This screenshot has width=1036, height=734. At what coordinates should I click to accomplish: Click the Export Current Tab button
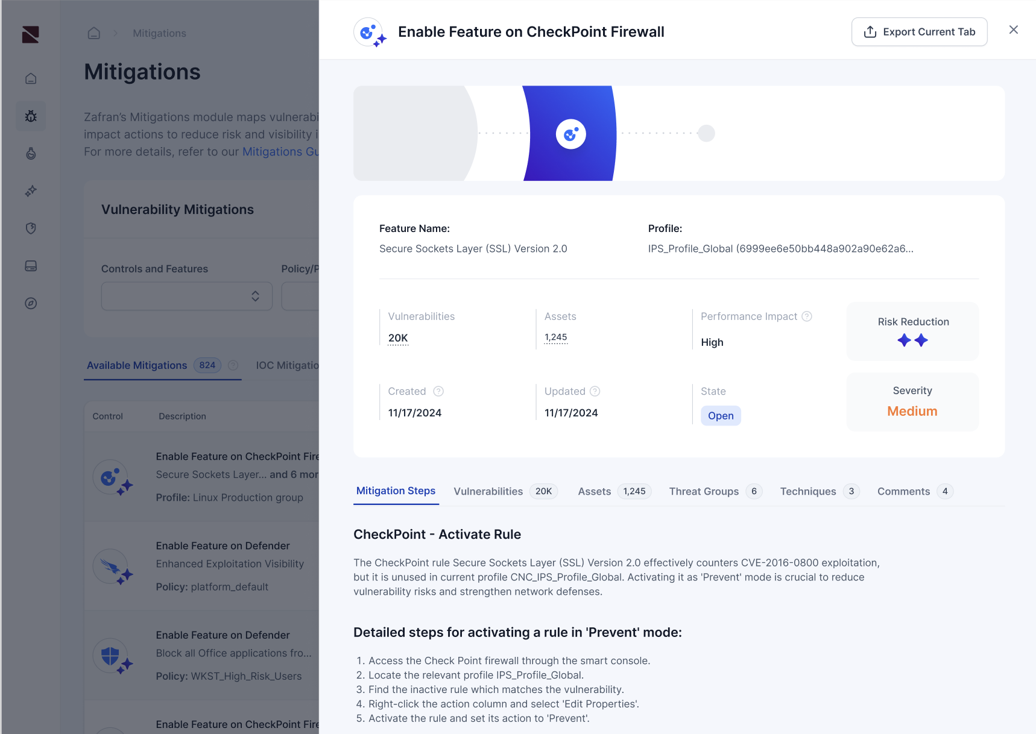coord(919,31)
